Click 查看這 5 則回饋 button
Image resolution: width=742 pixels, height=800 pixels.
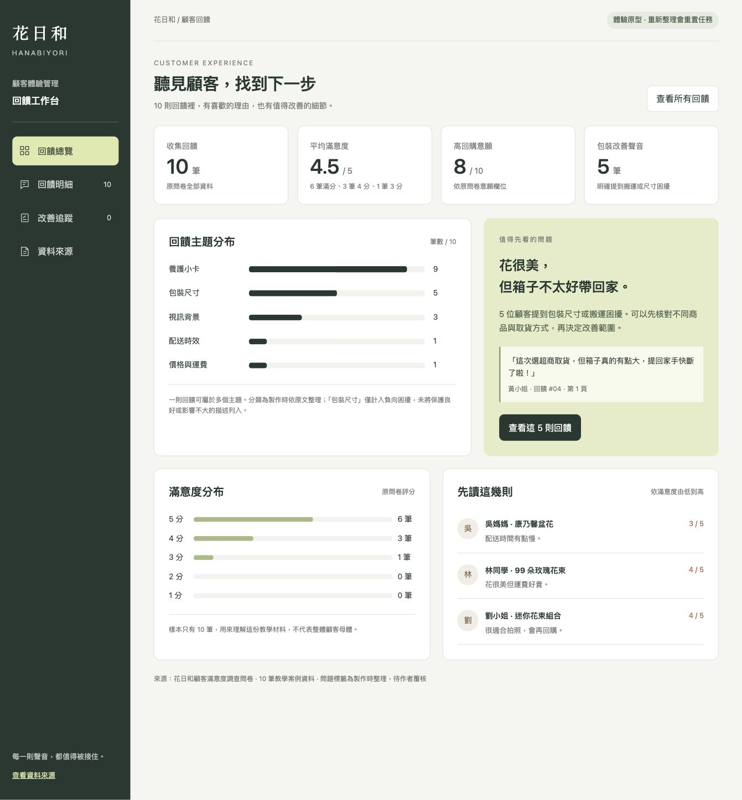click(x=540, y=428)
